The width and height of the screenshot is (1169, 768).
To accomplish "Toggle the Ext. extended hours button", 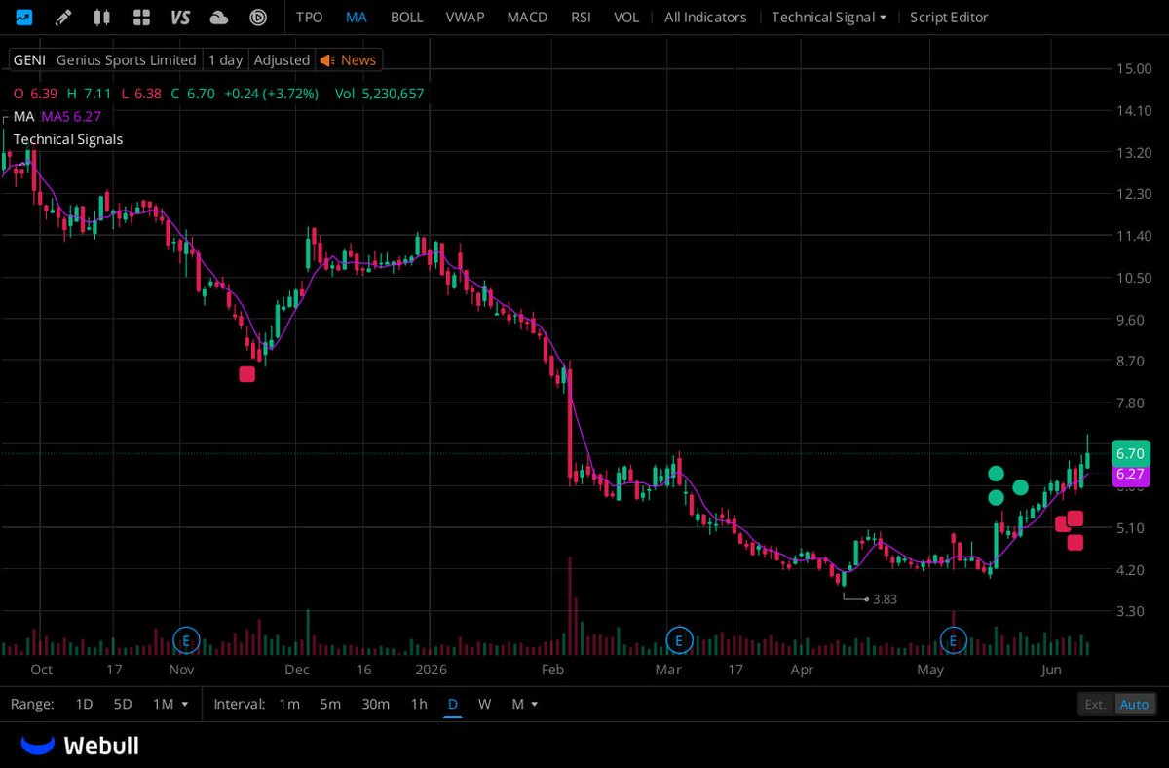I will click(1096, 704).
